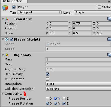111x107 pixels.
Task: Click the Scale label in Transform
Action: 9,33
